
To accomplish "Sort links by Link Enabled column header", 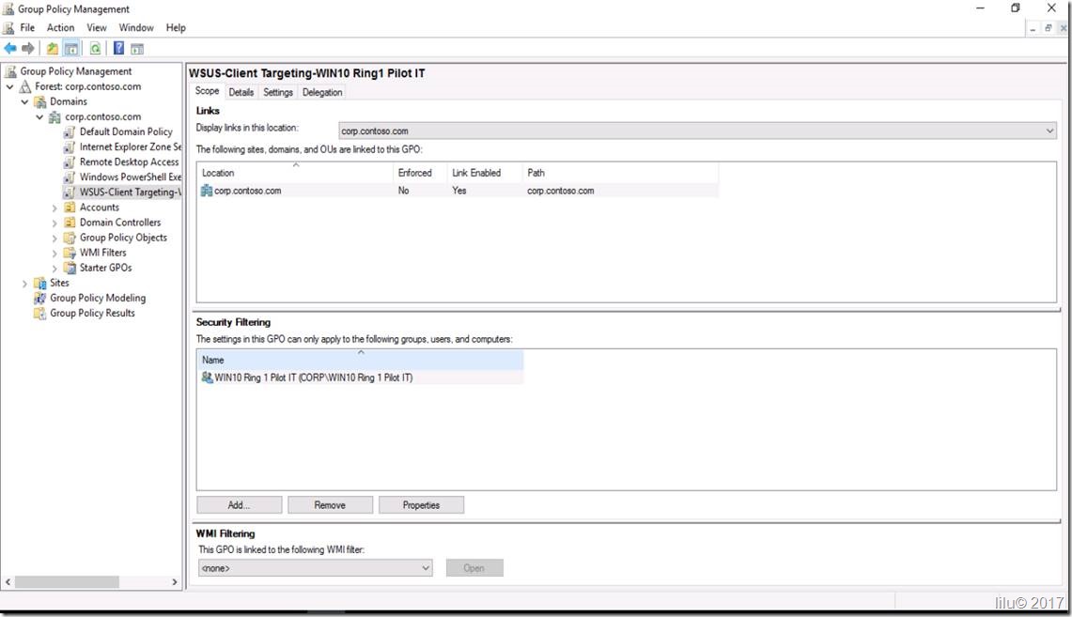I will [x=485, y=173].
